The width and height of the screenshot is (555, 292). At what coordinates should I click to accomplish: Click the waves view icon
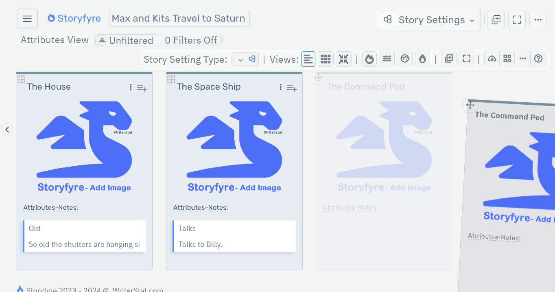[x=387, y=59]
